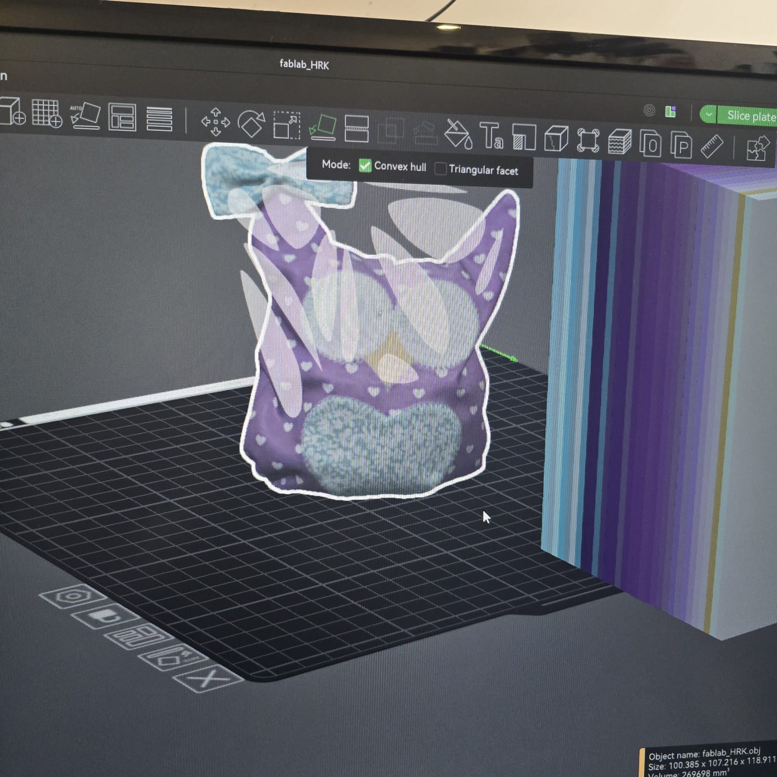777x777 pixels.
Task: Click the stacked pages icon labeled 0
Action: click(650, 144)
